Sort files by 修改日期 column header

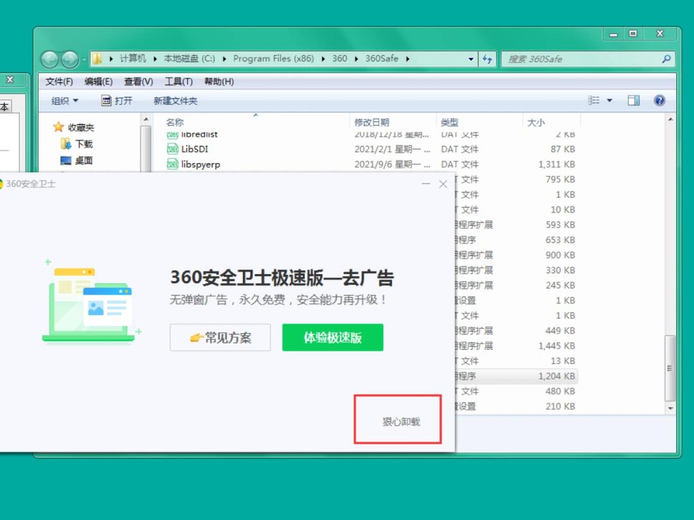point(372,122)
